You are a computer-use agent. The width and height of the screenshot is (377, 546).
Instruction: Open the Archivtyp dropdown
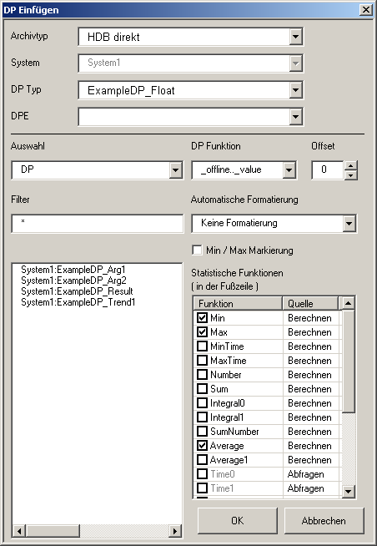(x=295, y=36)
